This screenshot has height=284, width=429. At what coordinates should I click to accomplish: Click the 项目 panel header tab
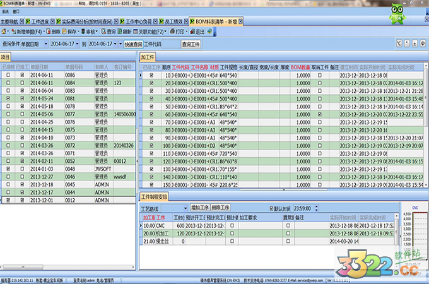coord(5,57)
